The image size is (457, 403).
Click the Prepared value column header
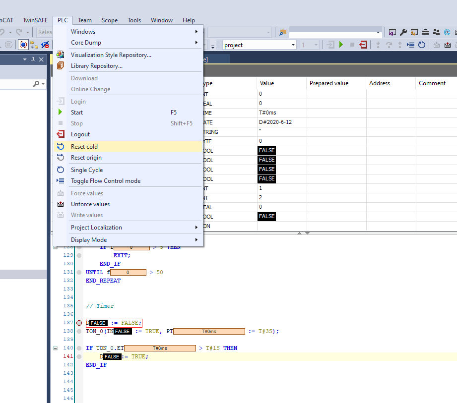[x=328, y=83]
